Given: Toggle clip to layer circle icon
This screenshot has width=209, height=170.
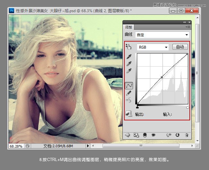Looking at the screenshot, I should point(145,135).
